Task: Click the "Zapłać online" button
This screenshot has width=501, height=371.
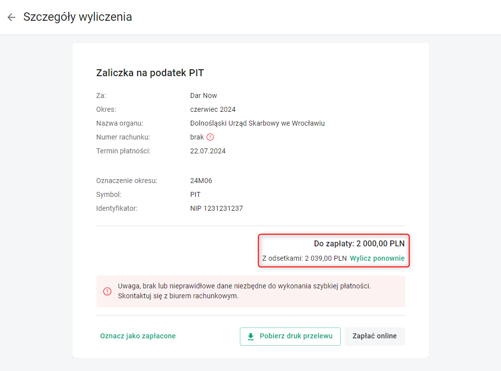Action: (x=374, y=336)
